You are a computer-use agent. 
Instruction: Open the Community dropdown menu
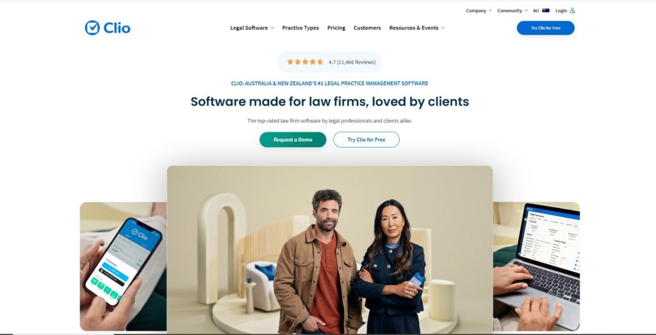(x=512, y=10)
